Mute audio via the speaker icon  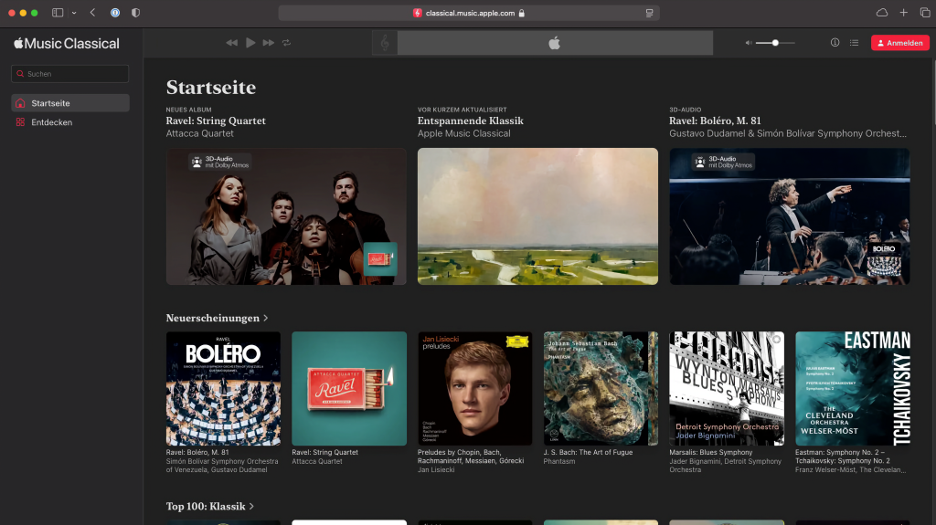(x=749, y=43)
